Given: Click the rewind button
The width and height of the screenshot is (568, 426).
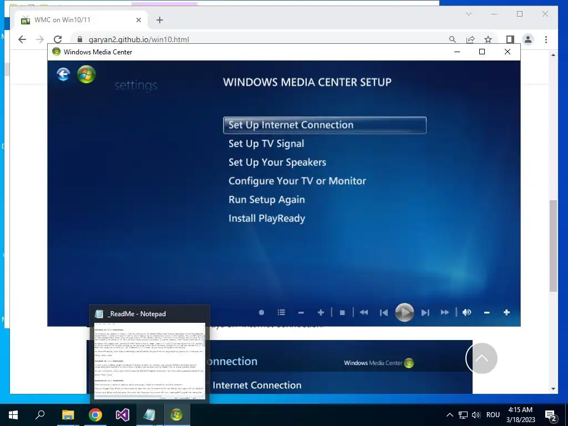Looking at the screenshot, I should pyautogui.click(x=364, y=312).
